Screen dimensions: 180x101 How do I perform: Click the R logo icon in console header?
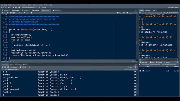pyautogui.click(x=140, y=13)
